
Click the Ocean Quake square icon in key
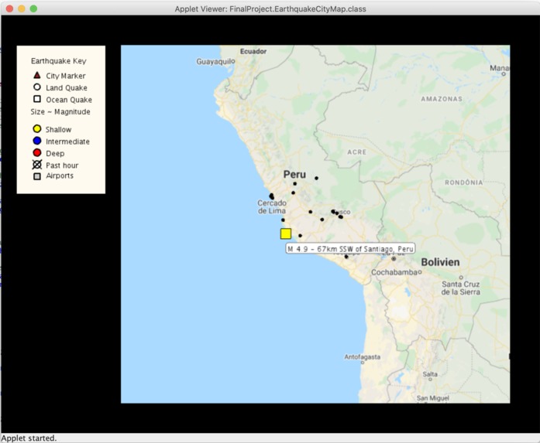coord(37,99)
